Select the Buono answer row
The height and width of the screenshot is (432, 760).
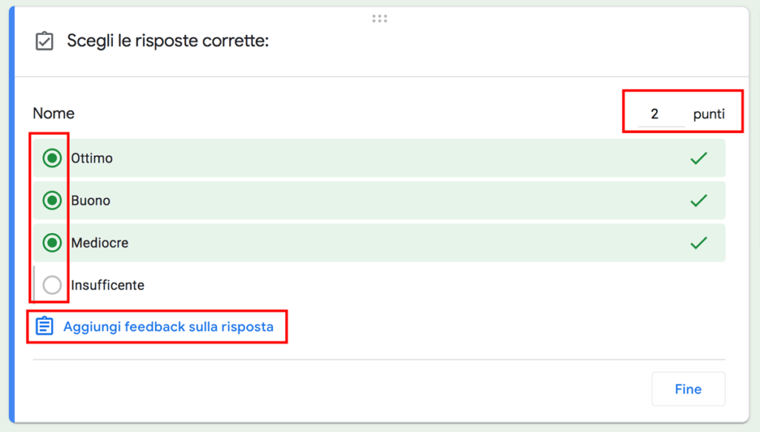(x=371, y=200)
